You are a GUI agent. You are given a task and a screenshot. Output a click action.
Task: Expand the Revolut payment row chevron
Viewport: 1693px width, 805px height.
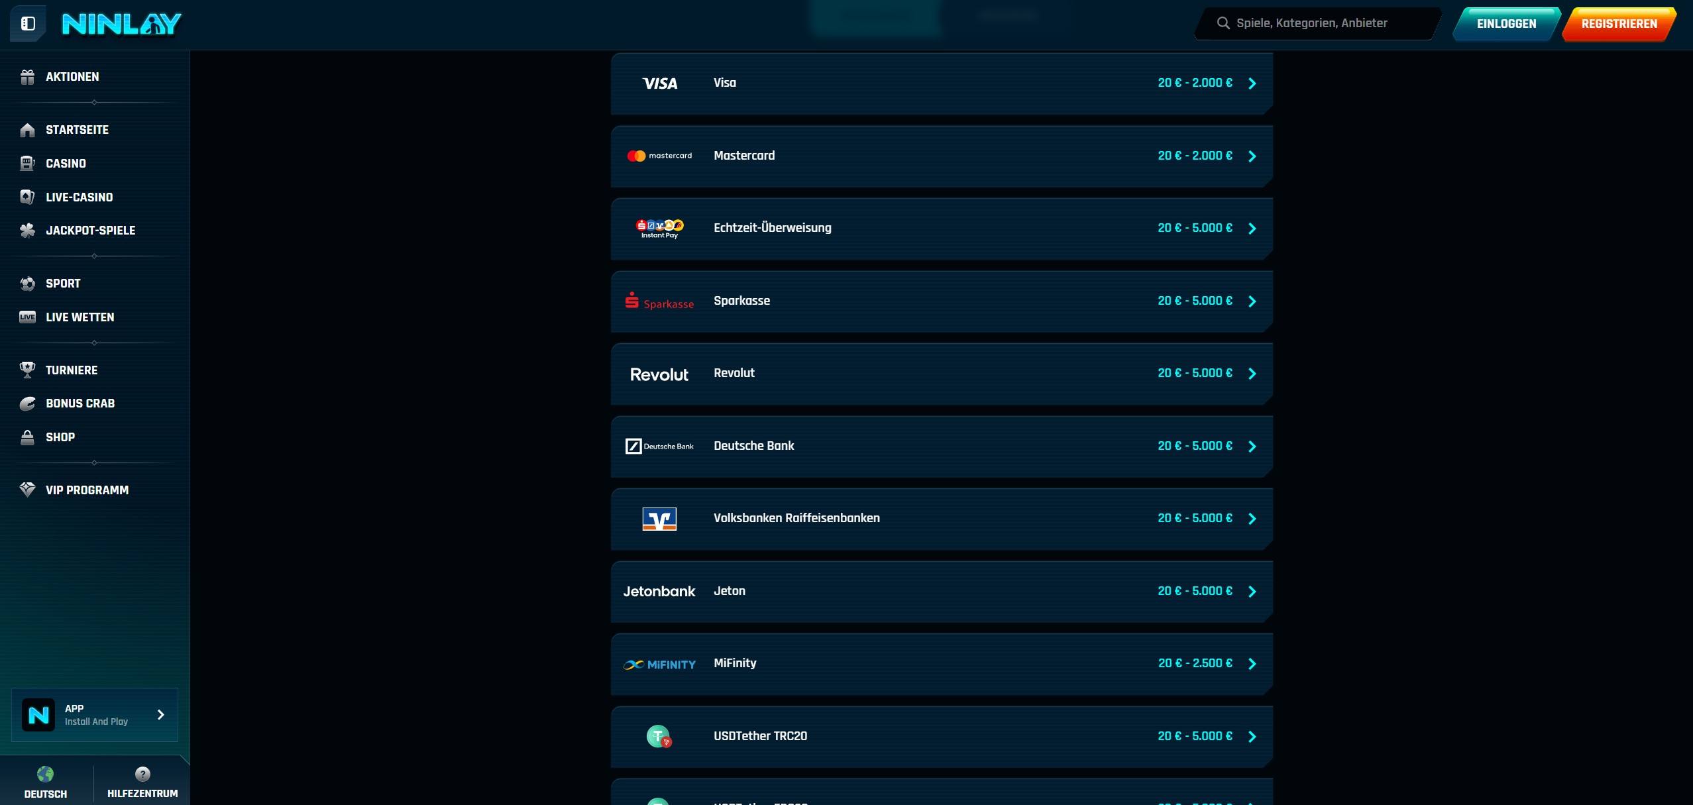[1252, 374]
